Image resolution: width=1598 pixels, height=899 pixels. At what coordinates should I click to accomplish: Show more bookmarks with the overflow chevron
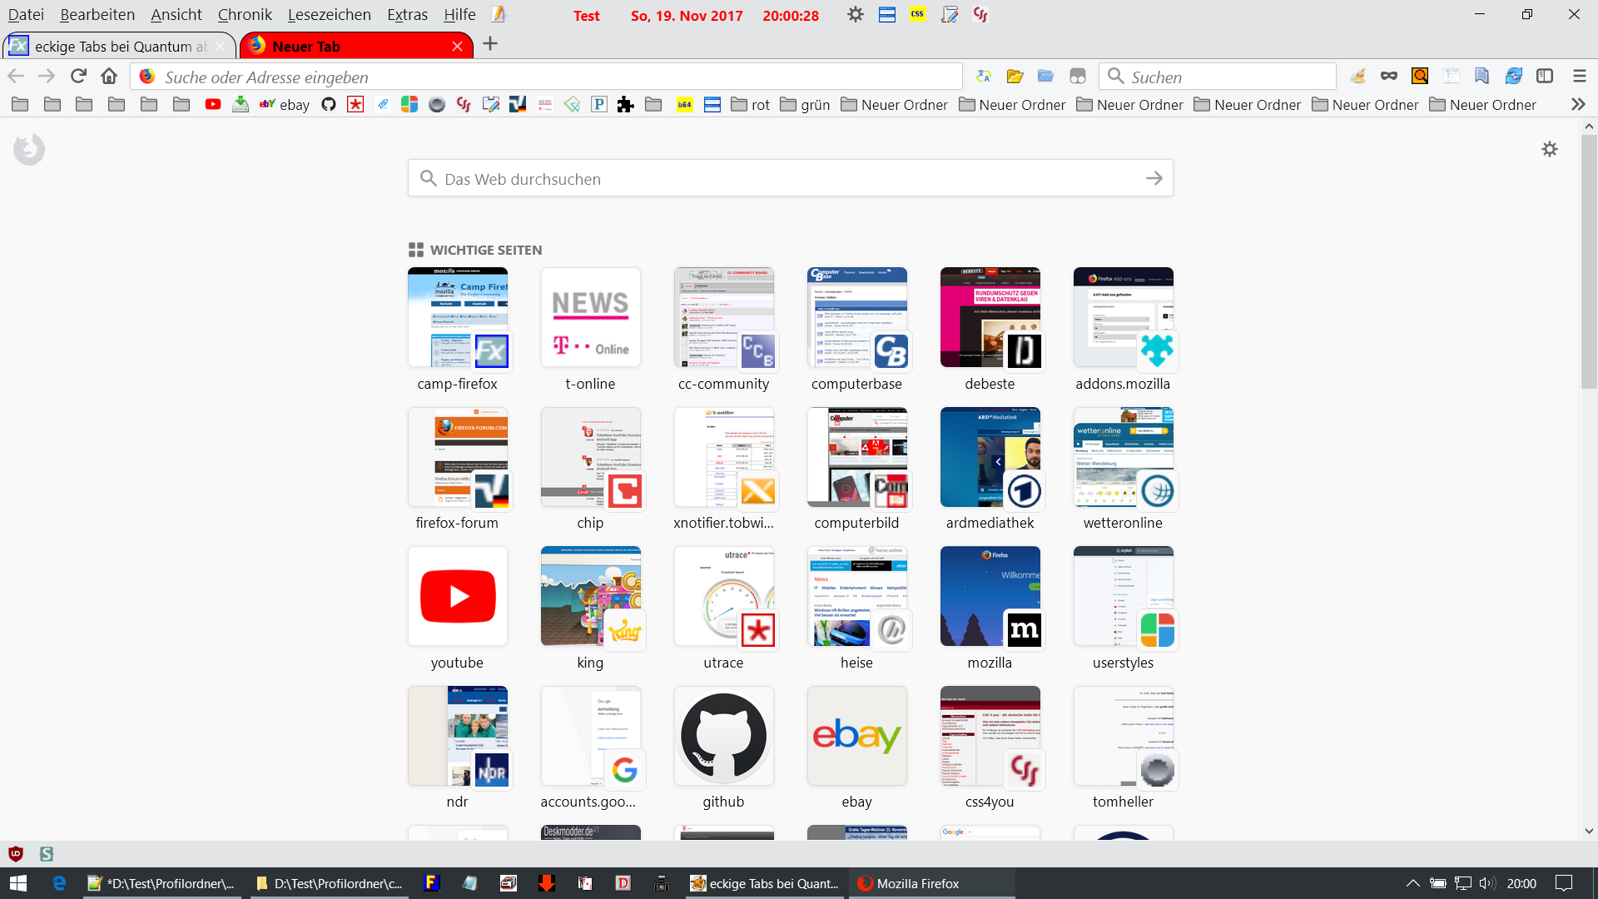pos(1577,105)
